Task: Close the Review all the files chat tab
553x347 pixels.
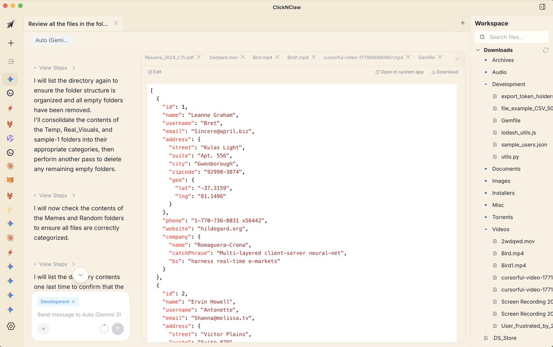Action: coord(116,23)
